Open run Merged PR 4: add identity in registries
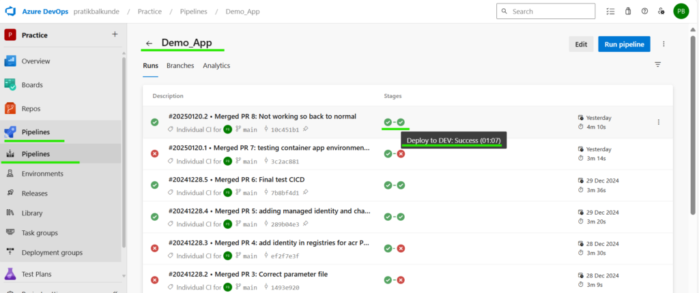The image size is (699, 293). click(x=269, y=243)
